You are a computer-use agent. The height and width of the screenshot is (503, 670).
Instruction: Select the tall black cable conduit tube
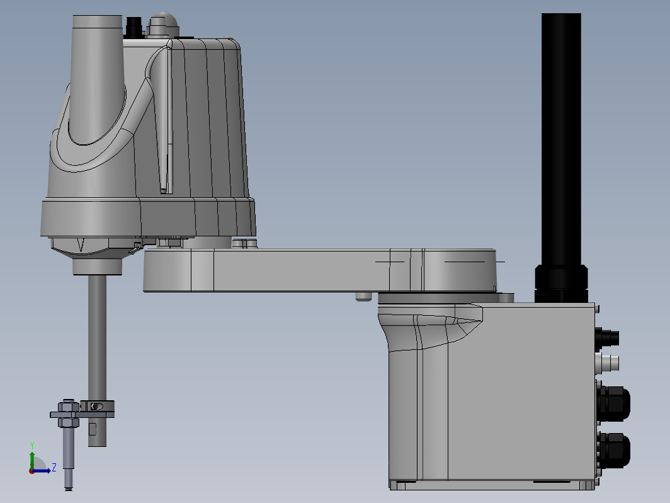tap(561, 139)
